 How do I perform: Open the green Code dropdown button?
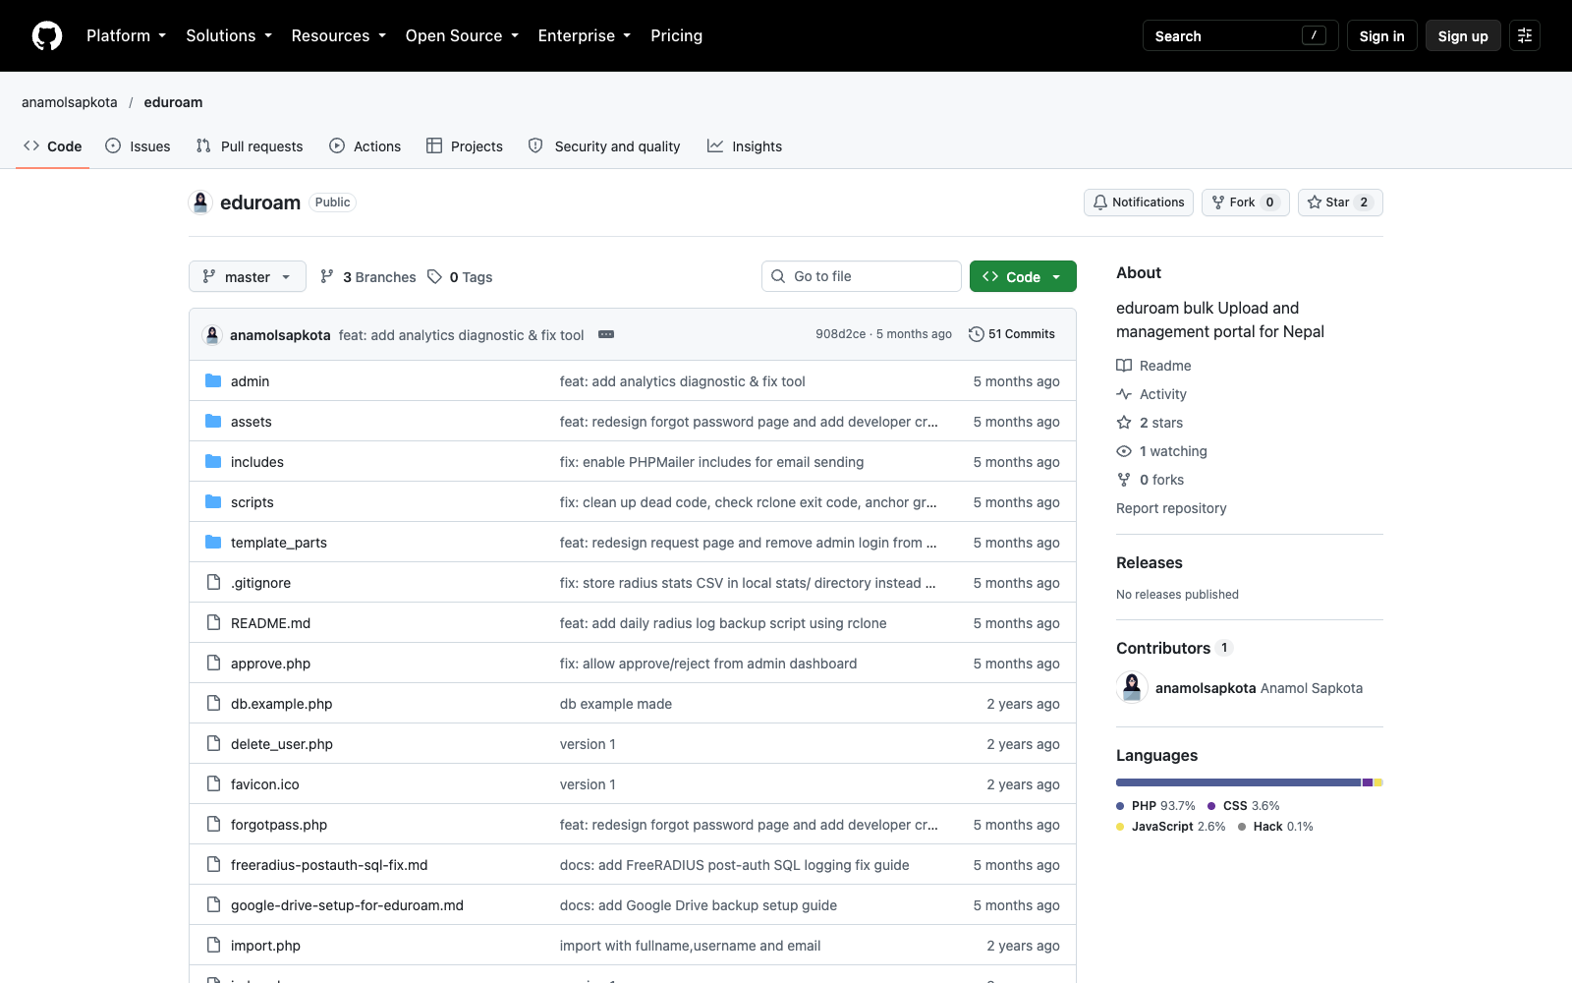pyautogui.click(x=1023, y=276)
